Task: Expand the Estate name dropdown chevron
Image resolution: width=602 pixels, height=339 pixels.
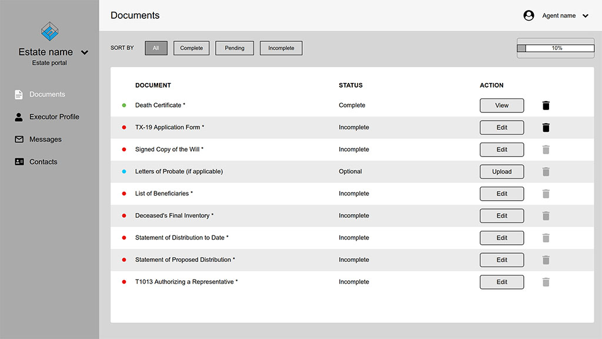Action: (85, 52)
